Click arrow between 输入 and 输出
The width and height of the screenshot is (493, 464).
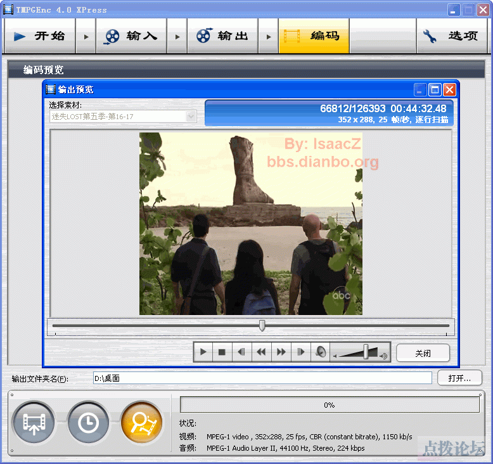(x=177, y=37)
